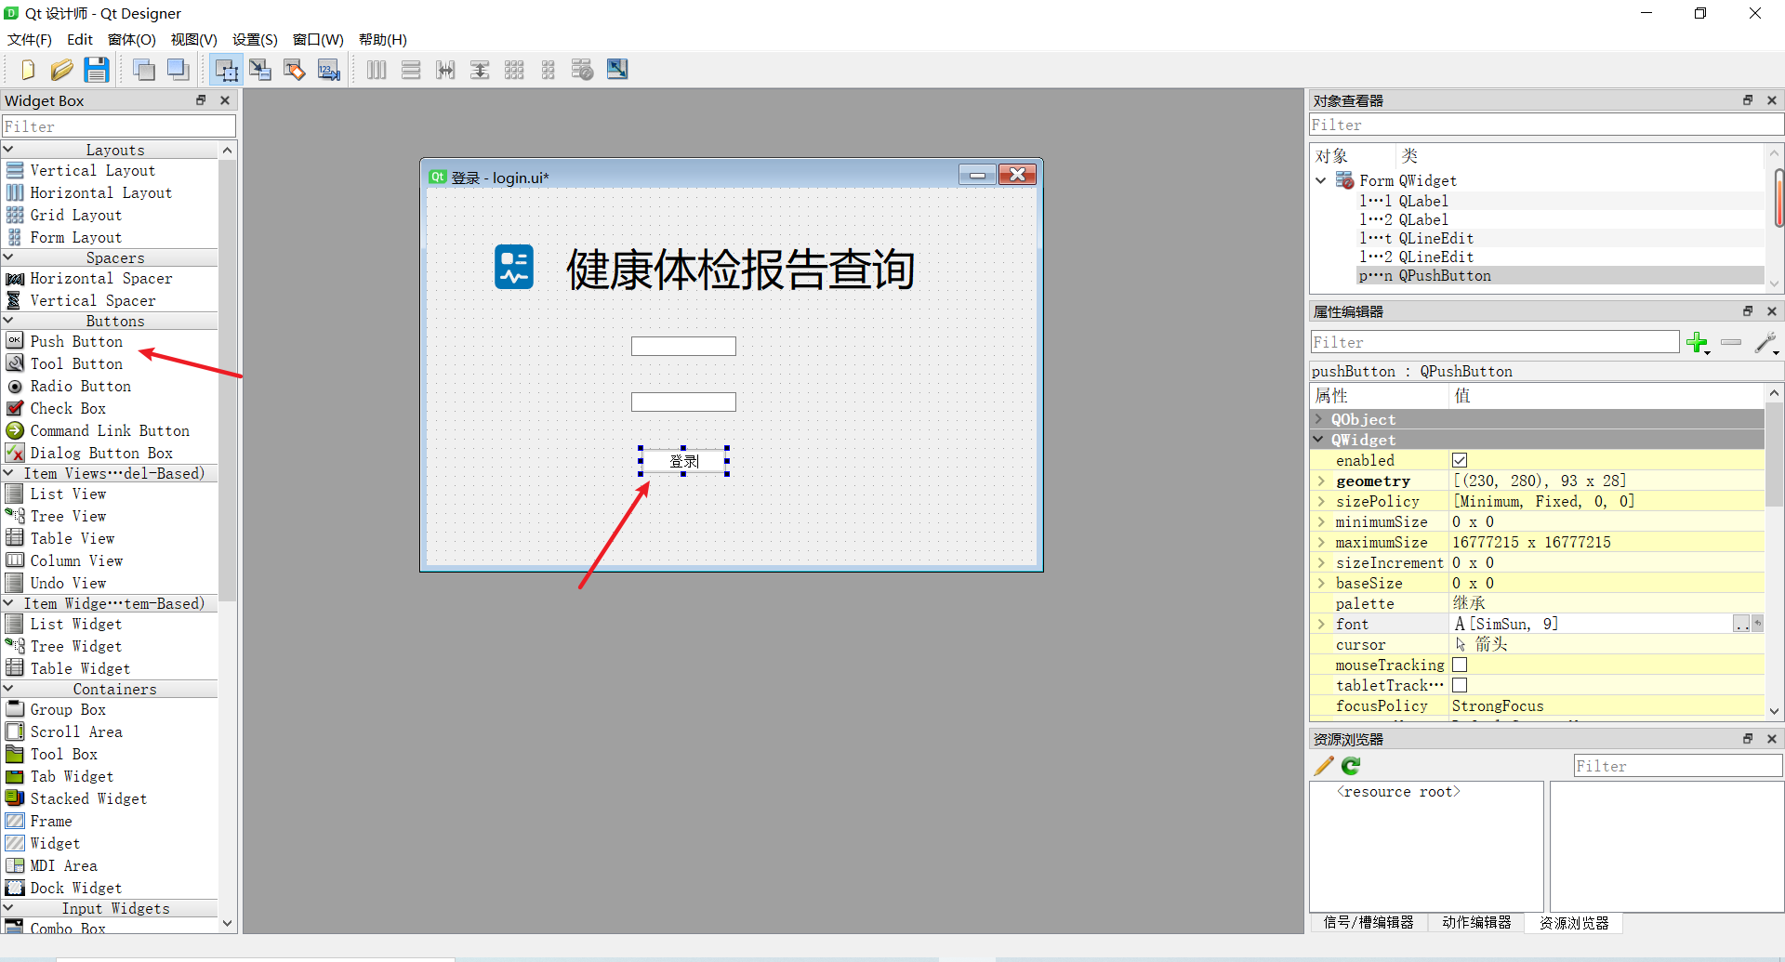Open the 窗体(O) menu
The width and height of the screenshot is (1785, 962).
click(x=131, y=39)
